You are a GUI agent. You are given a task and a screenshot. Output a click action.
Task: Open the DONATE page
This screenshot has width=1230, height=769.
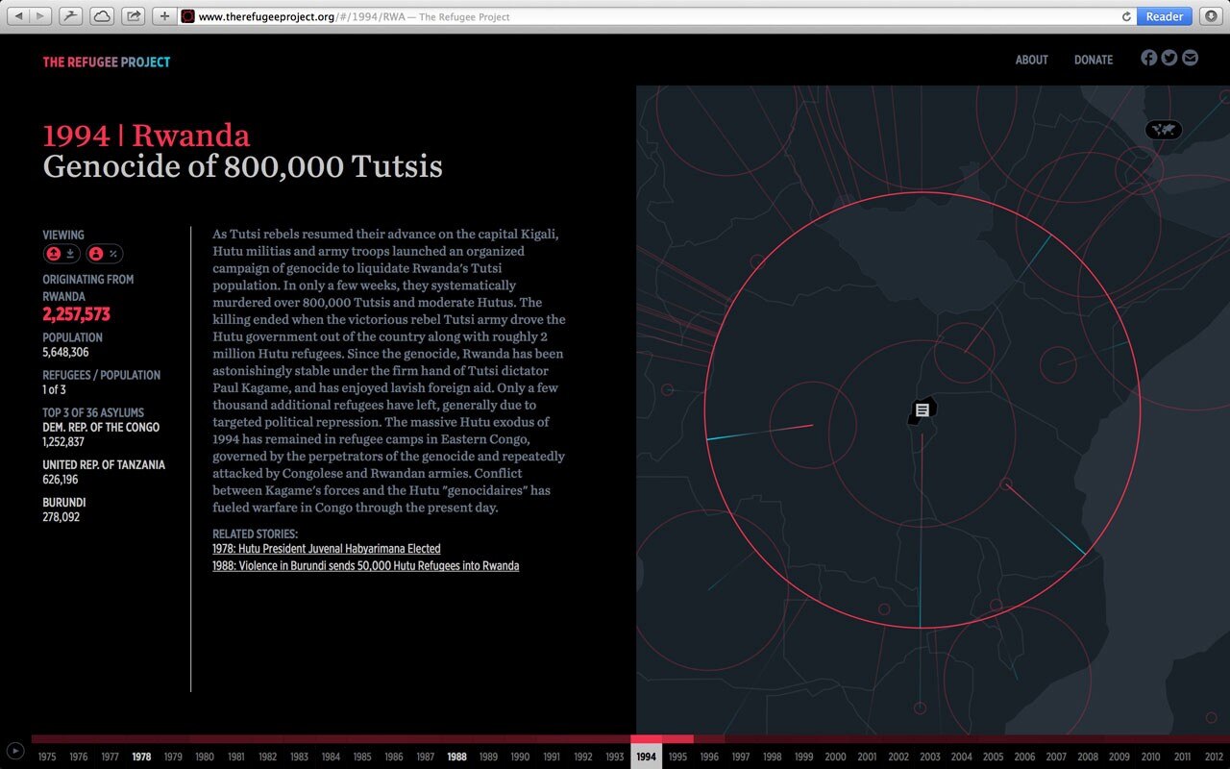point(1094,60)
